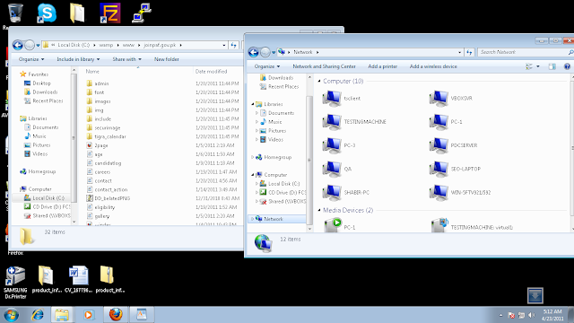Select the admin folder

98,83
